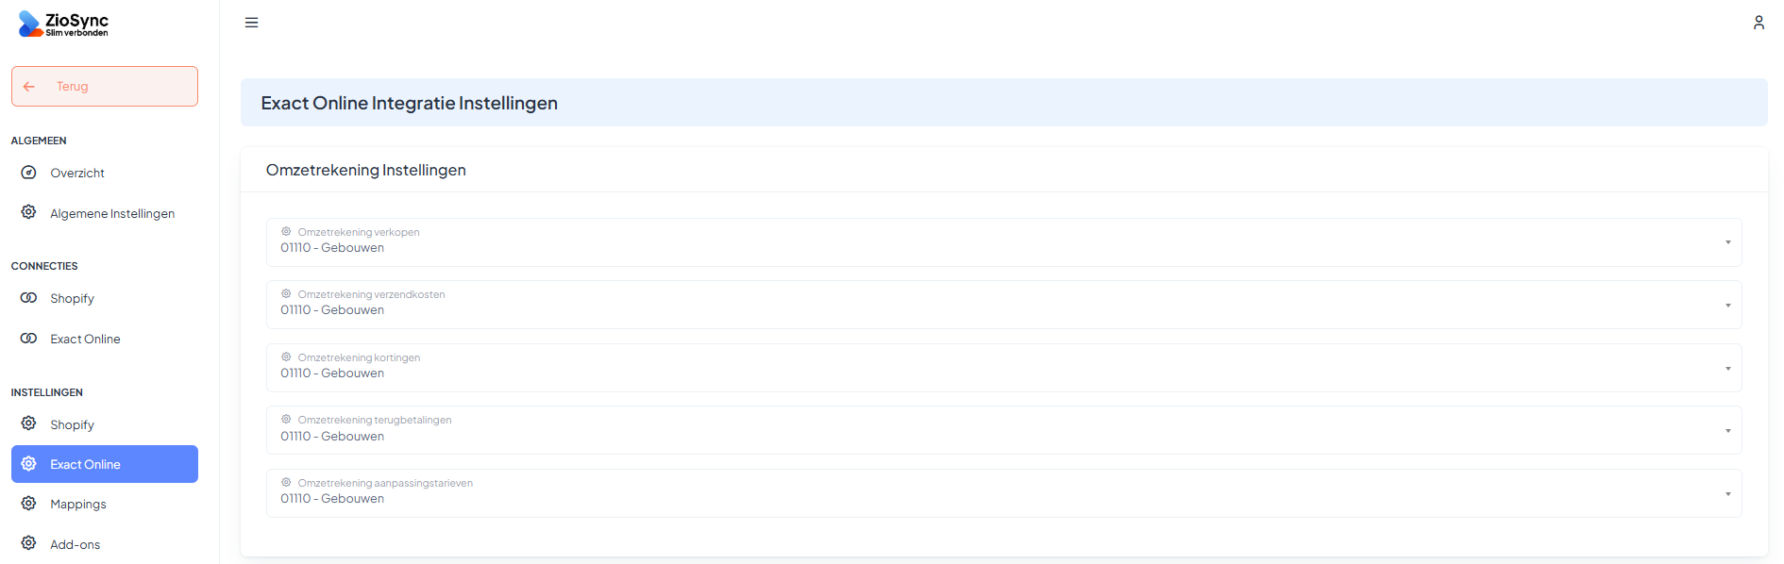Click the Overzicht compass icon

click(x=29, y=173)
